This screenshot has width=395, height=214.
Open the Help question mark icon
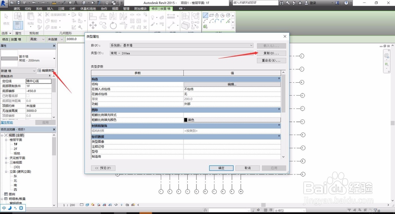(346, 3)
